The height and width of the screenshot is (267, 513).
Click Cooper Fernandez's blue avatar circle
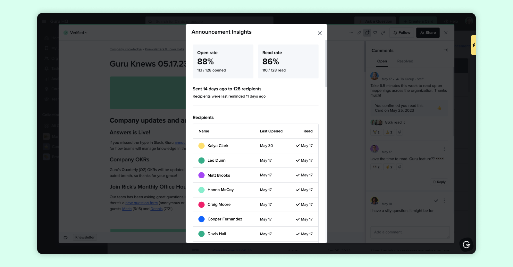pos(201,219)
